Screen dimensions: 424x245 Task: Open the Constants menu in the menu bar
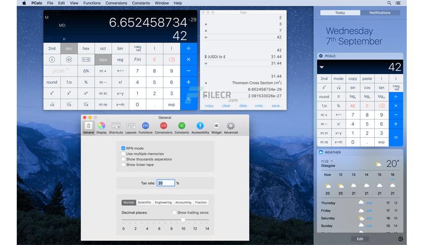(x=141, y=3)
